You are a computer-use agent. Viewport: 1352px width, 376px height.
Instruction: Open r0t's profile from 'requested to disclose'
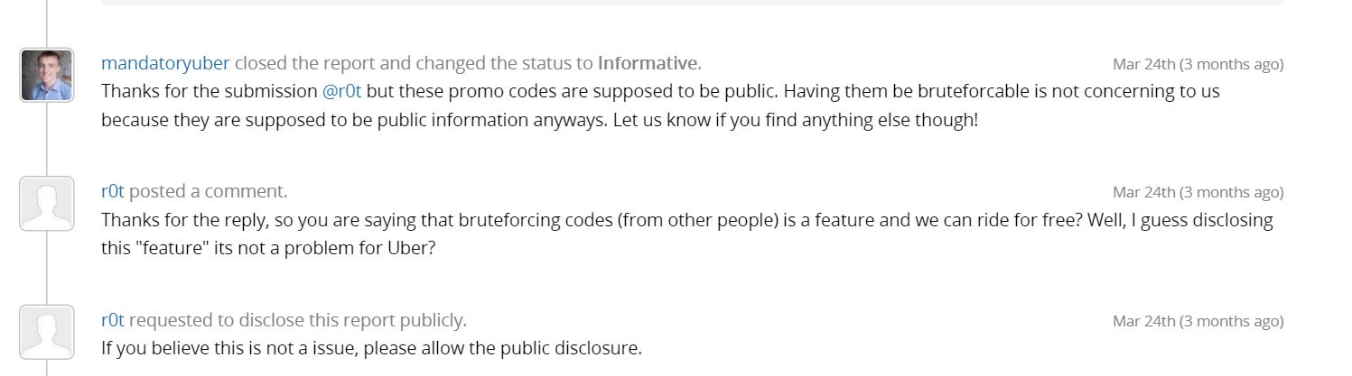pyautogui.click(x=113, y=319)
